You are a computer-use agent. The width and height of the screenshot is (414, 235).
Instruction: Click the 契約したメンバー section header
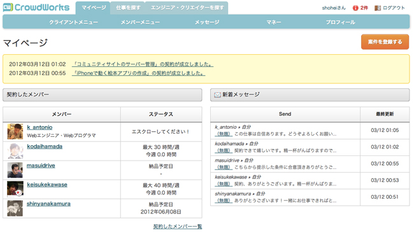pyautogui.click(x=102, y=95)
